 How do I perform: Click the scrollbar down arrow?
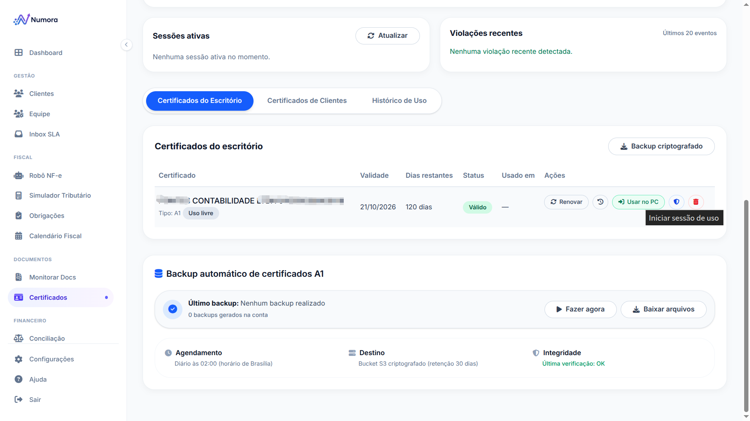(x=746, y=417)
